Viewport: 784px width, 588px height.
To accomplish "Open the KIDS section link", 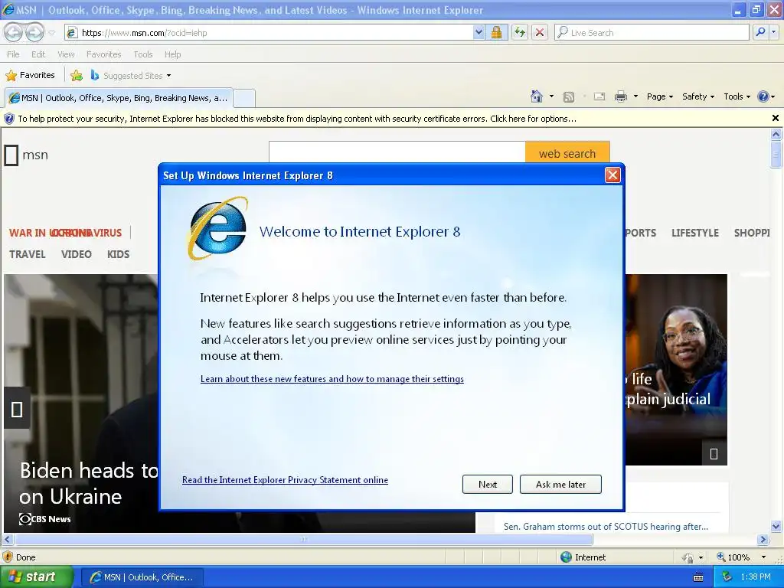I will (118, 254).
